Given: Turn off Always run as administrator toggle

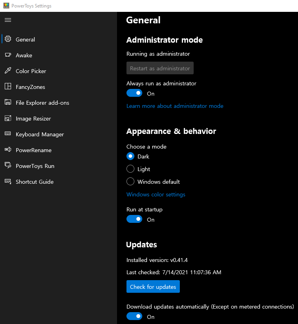Looking at the screenshot, I should click(134, 93).
